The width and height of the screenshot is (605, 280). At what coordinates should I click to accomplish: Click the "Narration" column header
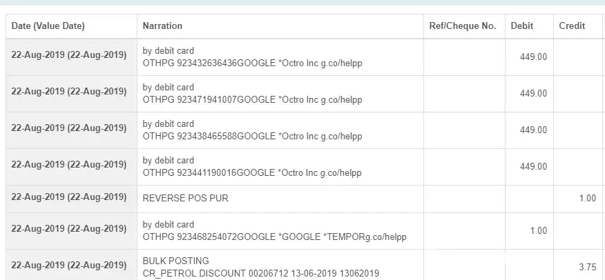tap(162, 26)
